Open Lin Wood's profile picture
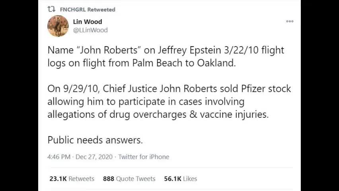This screenshot has width=339, height=191. click(58, 26)
